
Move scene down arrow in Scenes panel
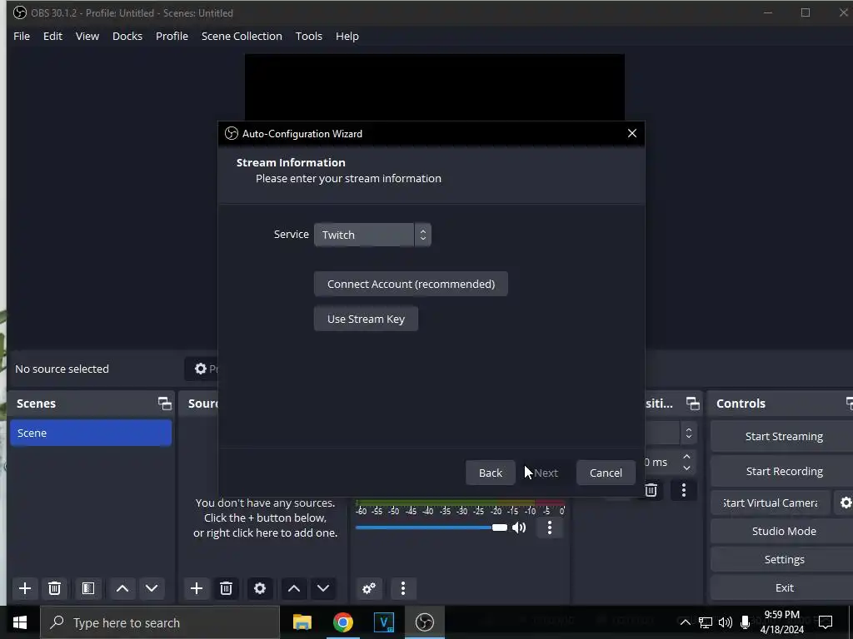tap(152, 588)
